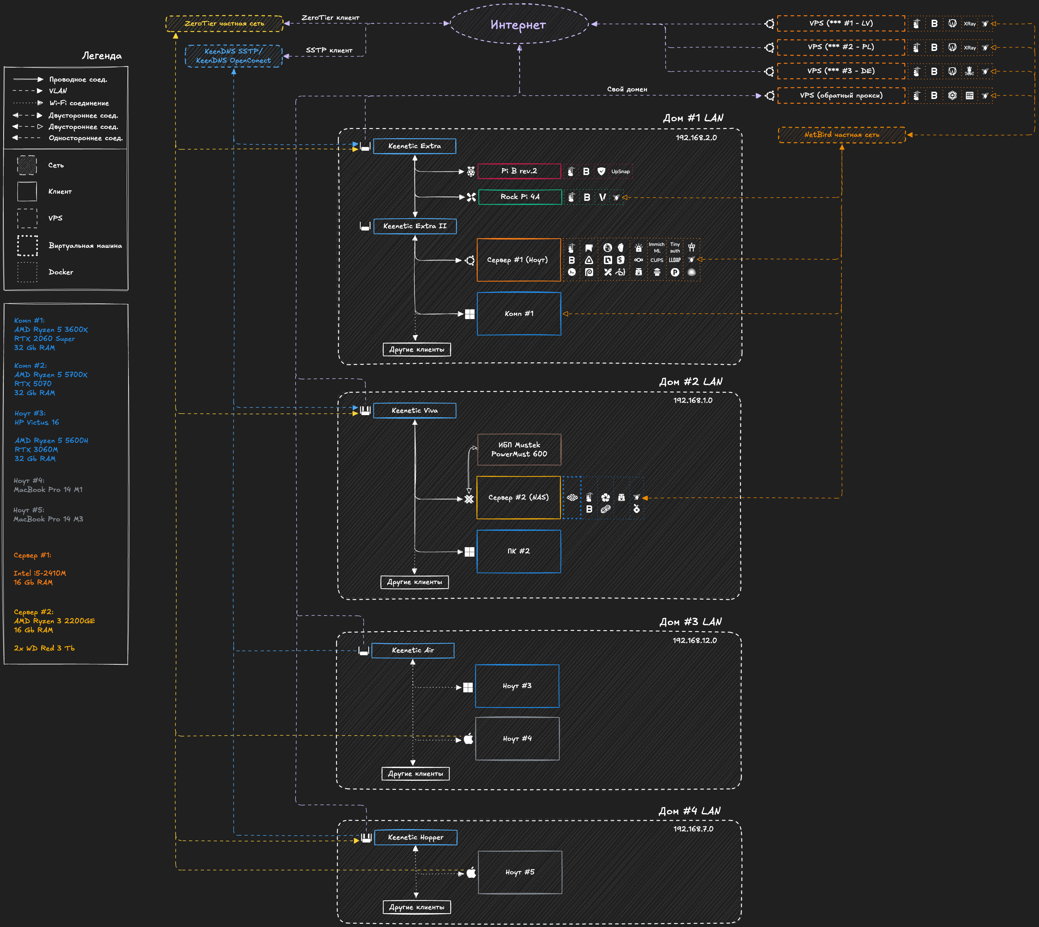The height and width of the screenshot is (927, 1039).
Task: Click the Другие клиенты box in Дом #3 LAN
Action: pos(415,774)
